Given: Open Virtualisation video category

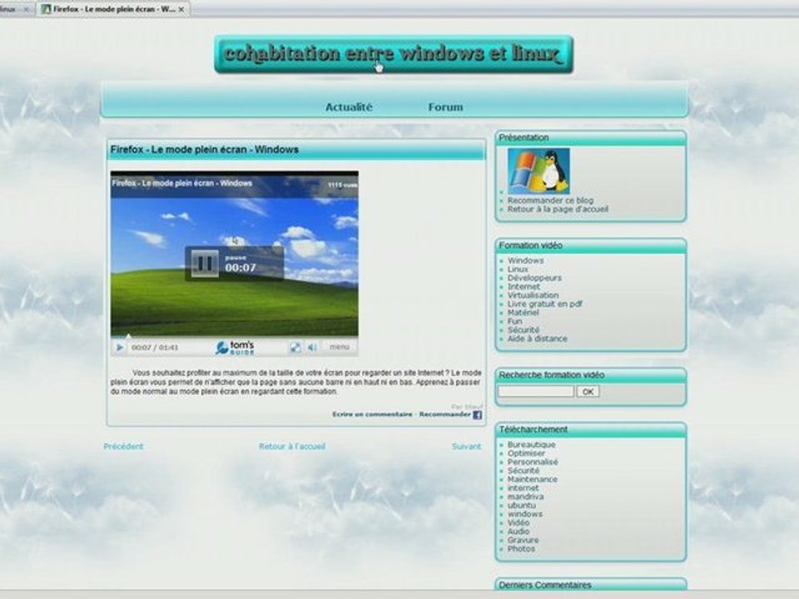Looking at the screenshot, I should 533,295.
